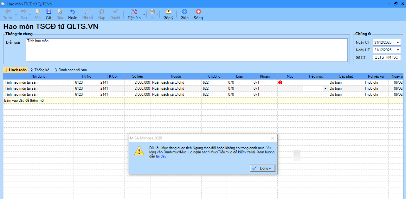Open the Tiểu mục cell dropdown arrow
Screen dimensions: 406x199
pyautogui.click(x=325, y=88)
